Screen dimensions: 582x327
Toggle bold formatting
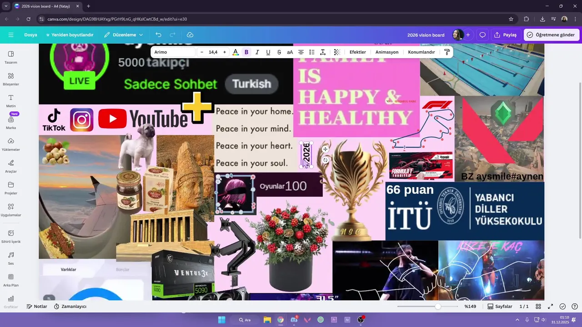click(x=246, y=52)
